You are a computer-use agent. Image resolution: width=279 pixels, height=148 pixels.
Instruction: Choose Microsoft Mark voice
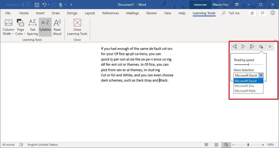pos(248,91)
